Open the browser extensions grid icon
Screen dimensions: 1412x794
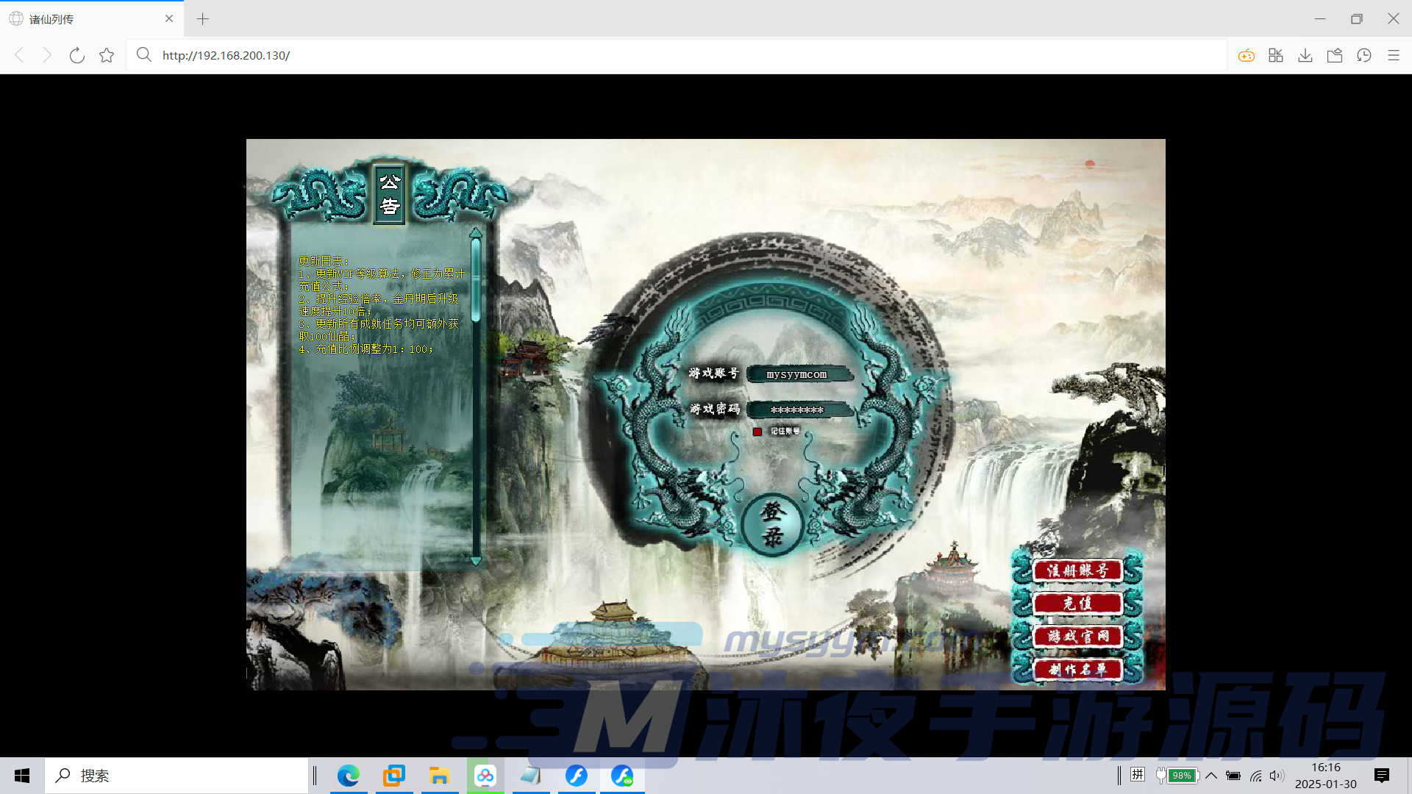click(1276, 55)
